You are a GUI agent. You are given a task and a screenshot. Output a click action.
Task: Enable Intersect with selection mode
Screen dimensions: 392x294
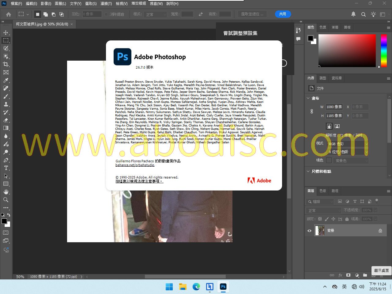pos(61,14)
